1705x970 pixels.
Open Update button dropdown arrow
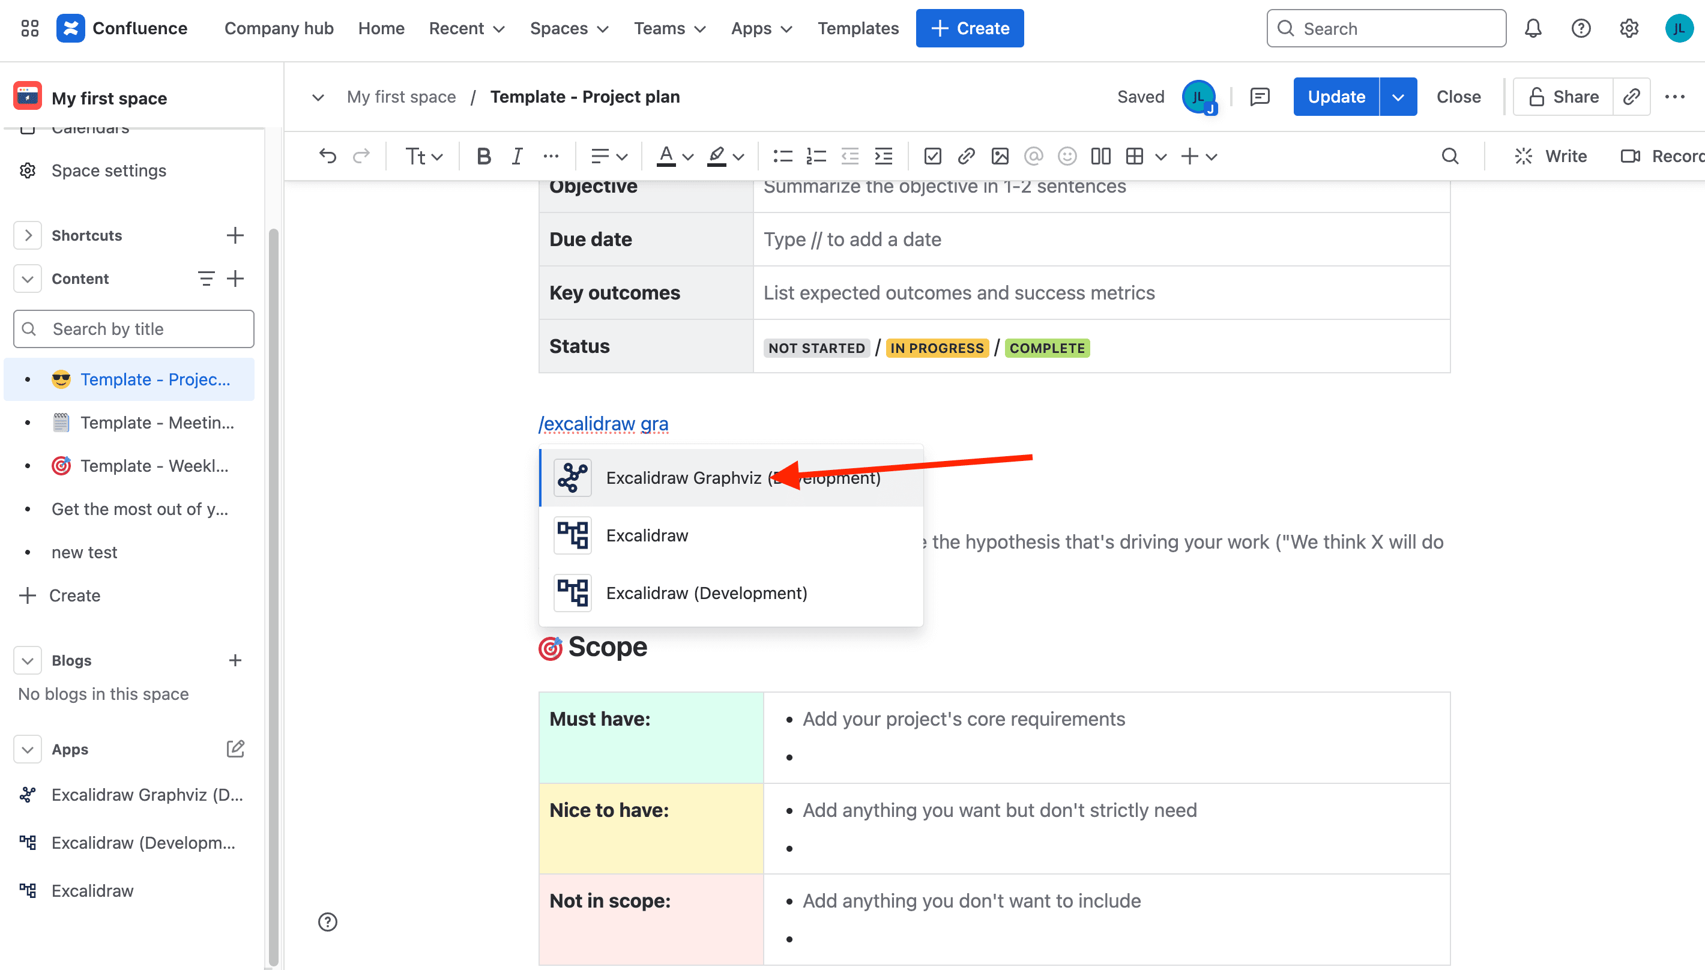click(1397, 97)
